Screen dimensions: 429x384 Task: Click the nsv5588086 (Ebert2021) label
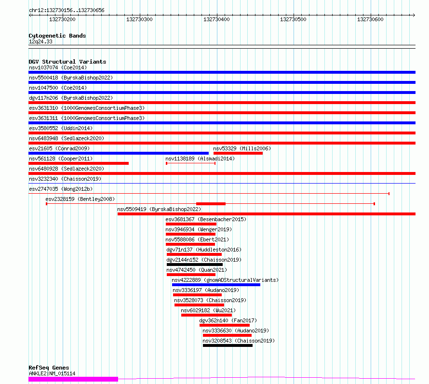[197, 239]
